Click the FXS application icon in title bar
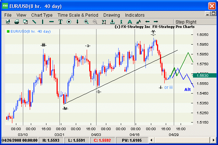Screen dimensions: 218x145 tap(5, 6)
